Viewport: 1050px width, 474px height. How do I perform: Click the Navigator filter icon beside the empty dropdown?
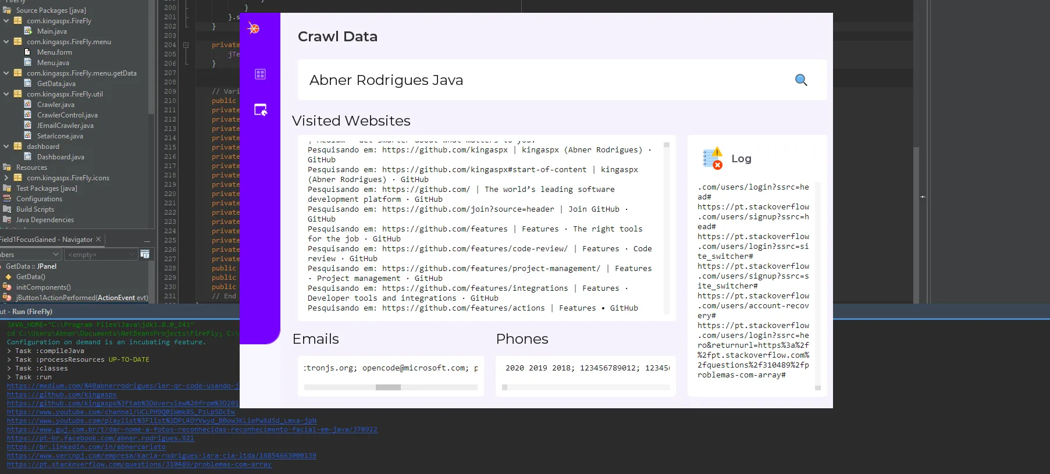(145, 254)
